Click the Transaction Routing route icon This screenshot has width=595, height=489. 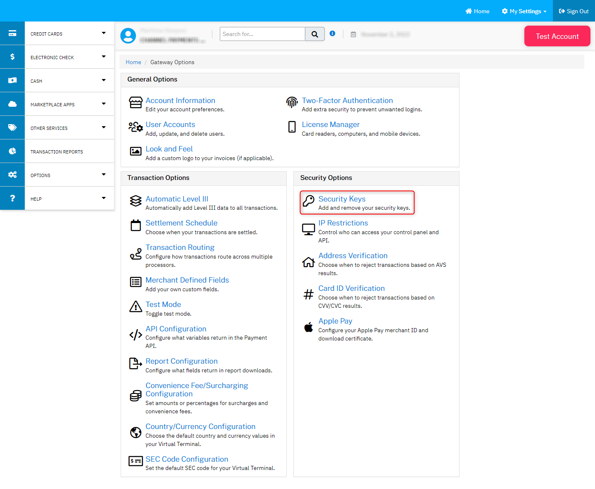click(136, 254)
